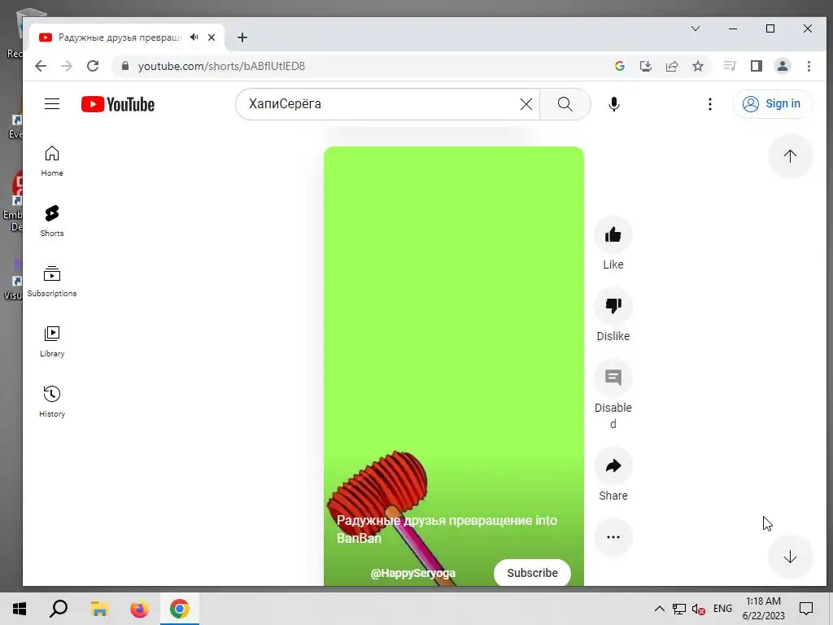Open the media control icon
The width and height of the screenshot is (833, 625).
point(730,66)
